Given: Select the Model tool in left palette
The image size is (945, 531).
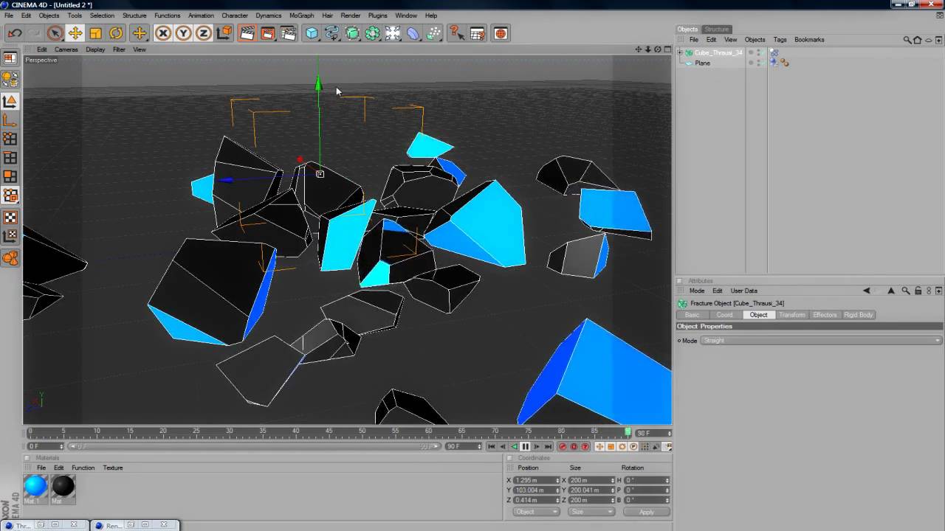Looking at the screenshot, I should pyautogui.click(x=10, y=101).
